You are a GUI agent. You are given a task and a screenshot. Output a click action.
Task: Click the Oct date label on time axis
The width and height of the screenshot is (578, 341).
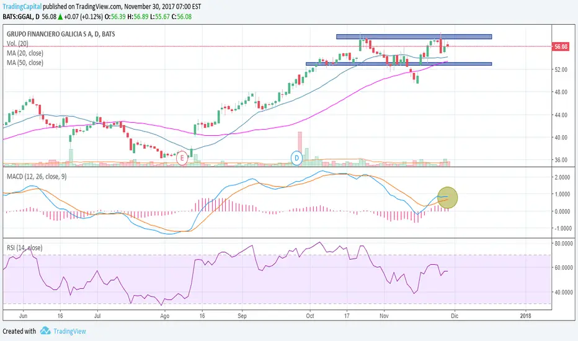point(310,316)
